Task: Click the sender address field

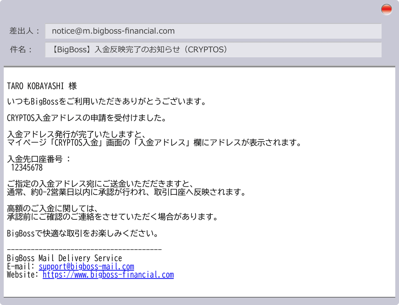Action: (213, 31)
